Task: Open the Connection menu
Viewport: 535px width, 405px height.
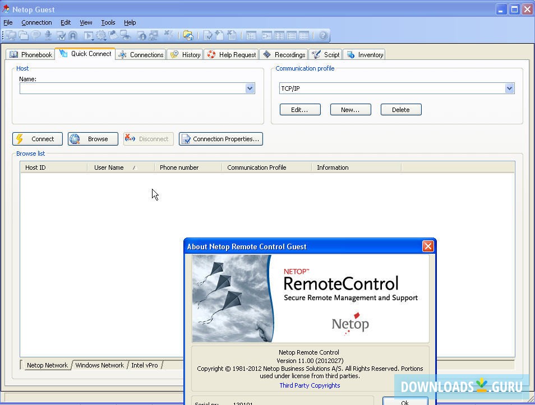Action: point(36,22)
